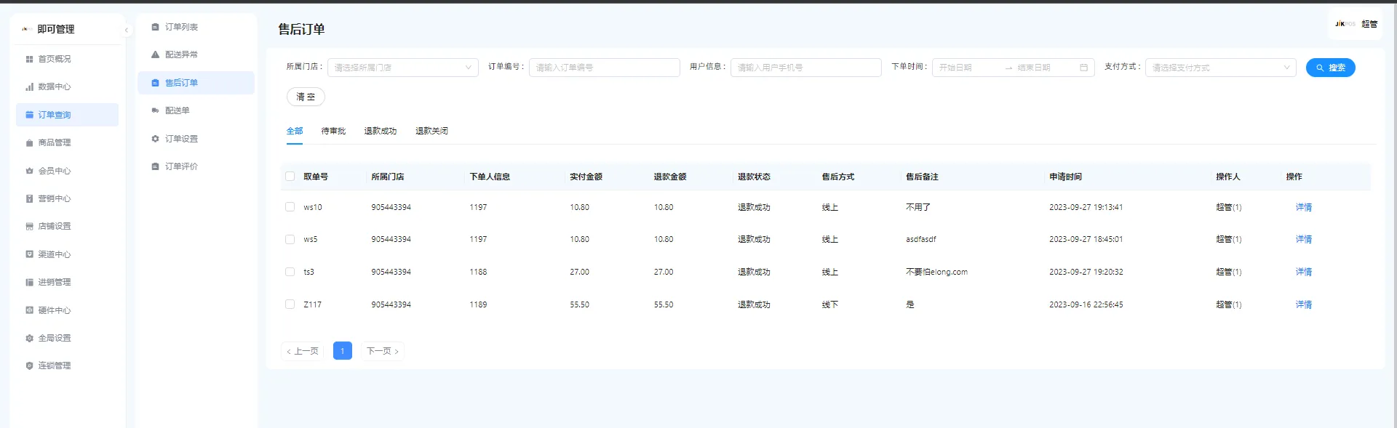Check the box for order ws5
This screenshot has height=428, width=1397.
(x=290, y=239)
